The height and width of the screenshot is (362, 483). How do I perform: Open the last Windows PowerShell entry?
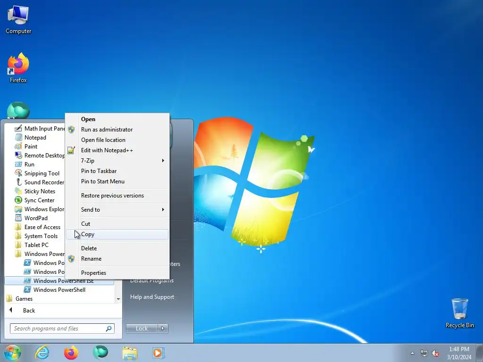click(x=59, y=289)
